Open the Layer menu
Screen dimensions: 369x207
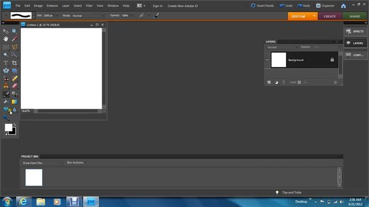tap(66, 6)
